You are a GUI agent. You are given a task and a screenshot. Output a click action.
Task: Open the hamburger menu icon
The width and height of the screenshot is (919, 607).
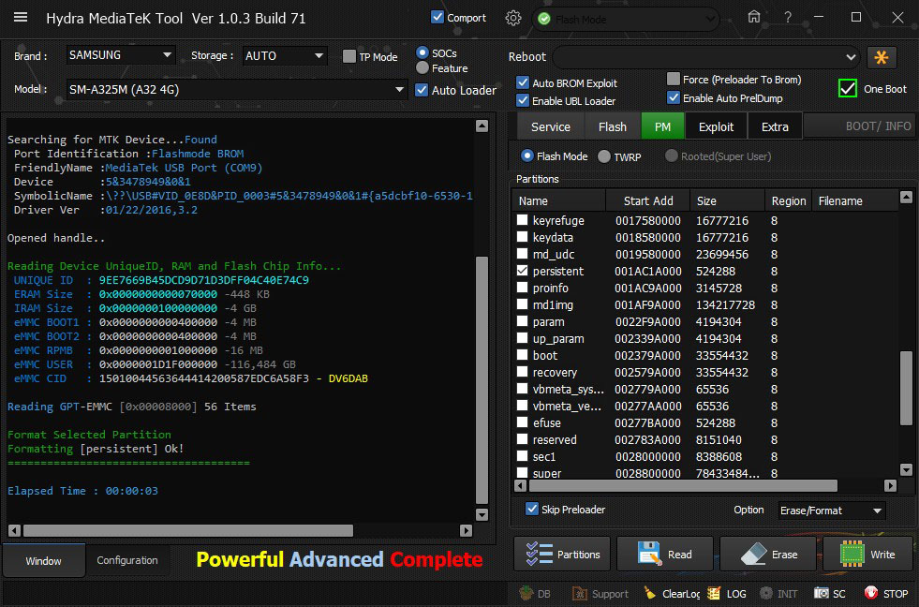[x=21, y=18]
